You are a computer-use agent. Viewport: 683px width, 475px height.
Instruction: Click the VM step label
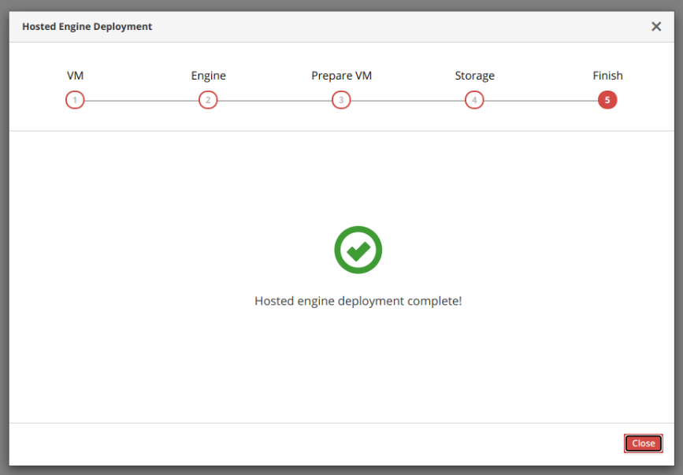pyautogui.click(x=75, y=76)
